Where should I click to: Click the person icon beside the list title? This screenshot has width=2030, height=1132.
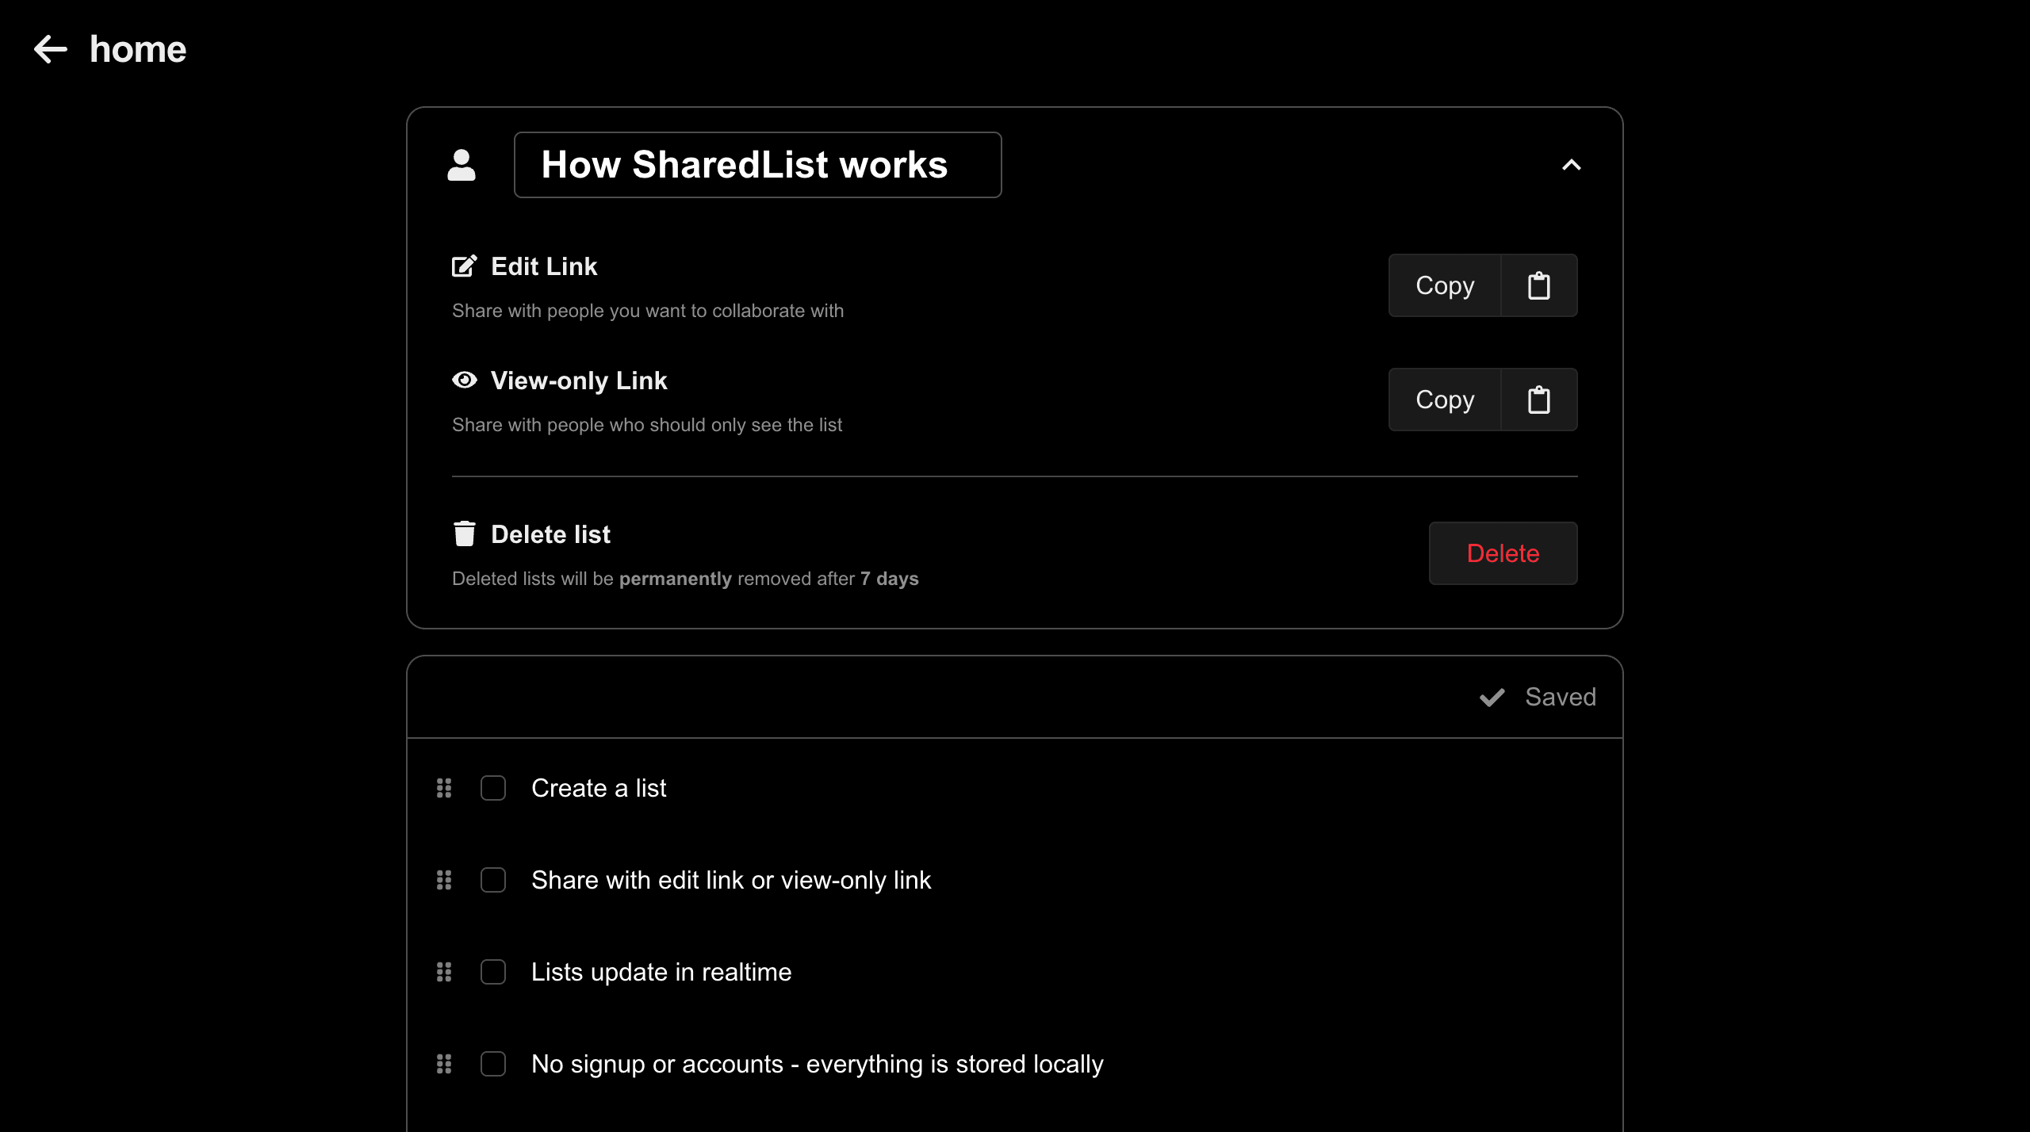(462, 165)
